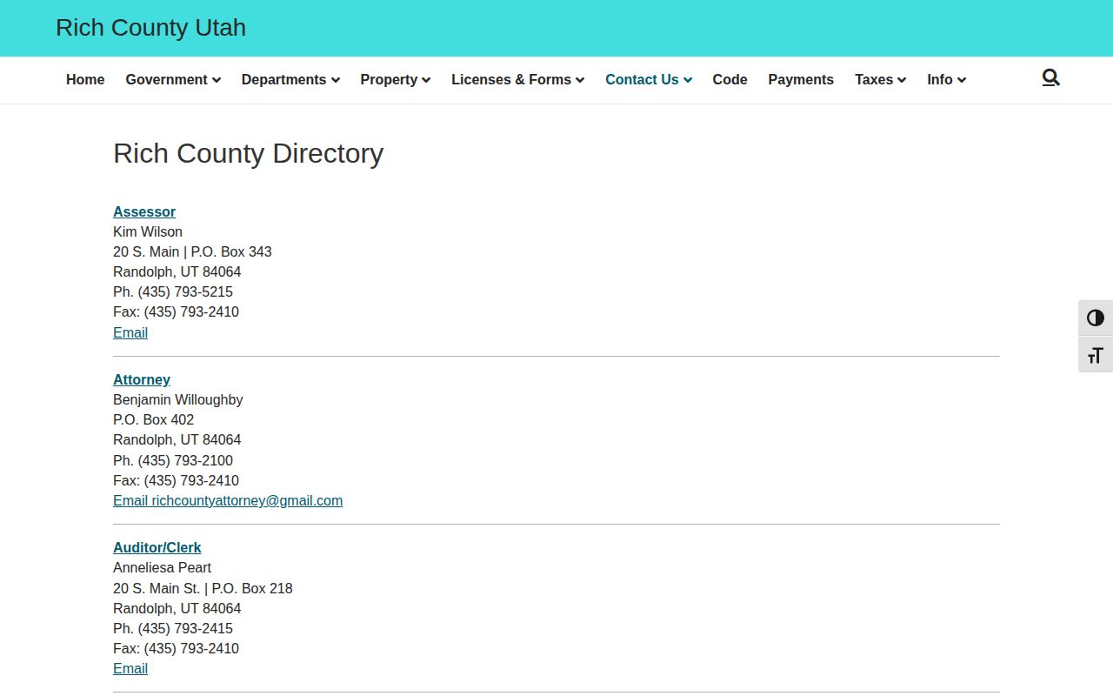
Task: Select Attorney phone (435) 793-2100
Action: [185, 460]
